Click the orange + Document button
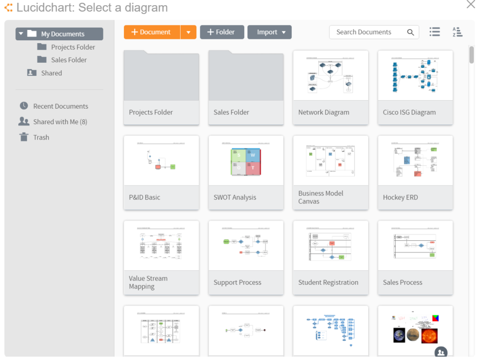479x357 pixels. [x=152, y=32]
